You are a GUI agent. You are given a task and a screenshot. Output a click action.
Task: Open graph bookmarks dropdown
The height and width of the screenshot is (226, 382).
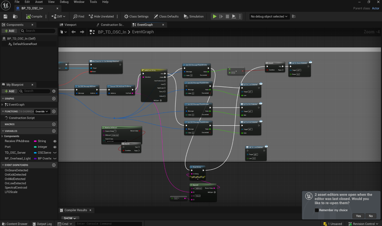(x=64, y=32)
